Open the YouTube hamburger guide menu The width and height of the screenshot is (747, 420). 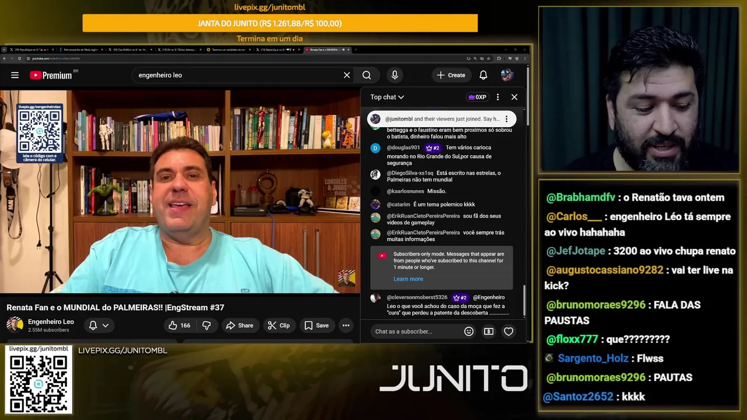click(15, 75)
